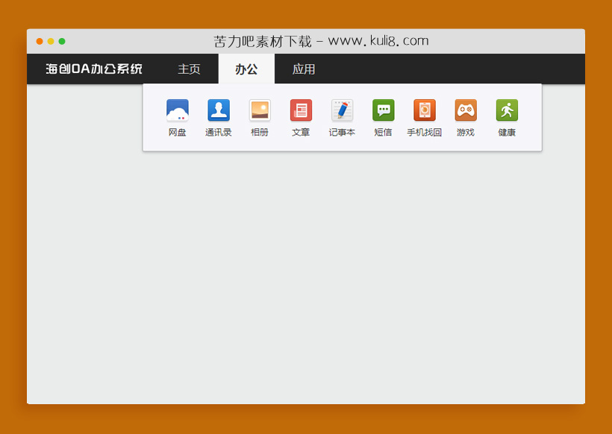Viewport: 612px width, 434px height.
Task: Click the empty page content area
Action: (306, 283)
